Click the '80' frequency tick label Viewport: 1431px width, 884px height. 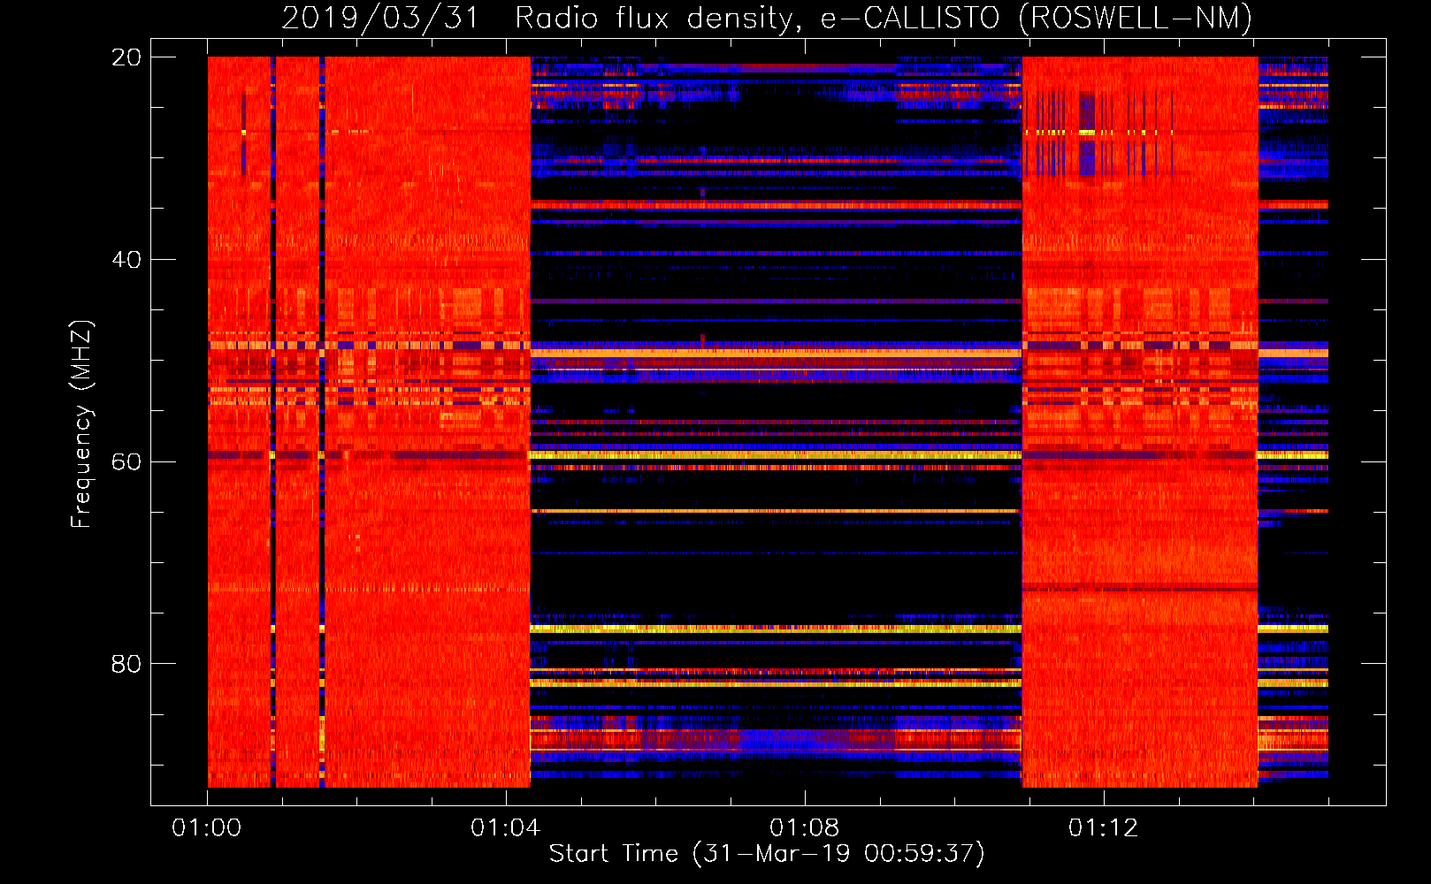(x=126, y=664)
